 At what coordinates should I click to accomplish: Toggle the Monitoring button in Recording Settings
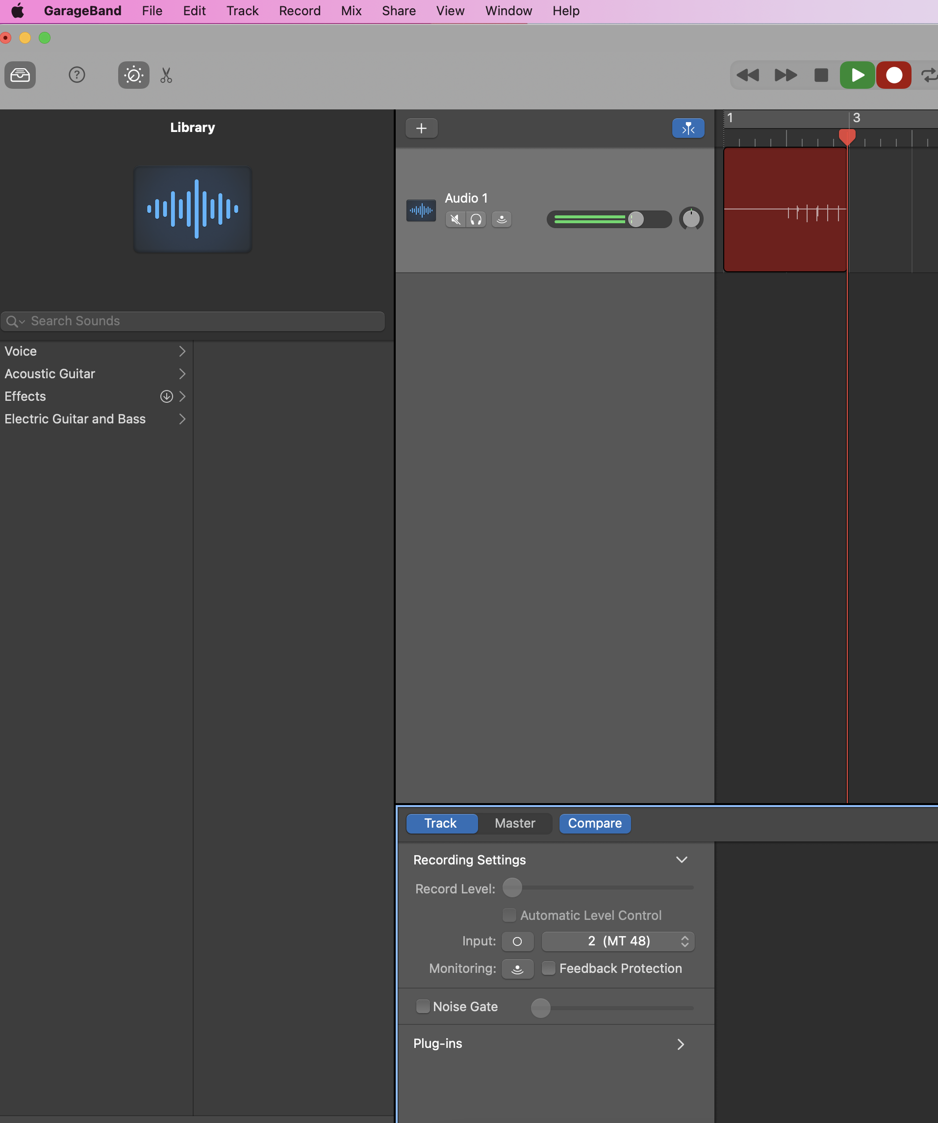[x=517, y=969]
